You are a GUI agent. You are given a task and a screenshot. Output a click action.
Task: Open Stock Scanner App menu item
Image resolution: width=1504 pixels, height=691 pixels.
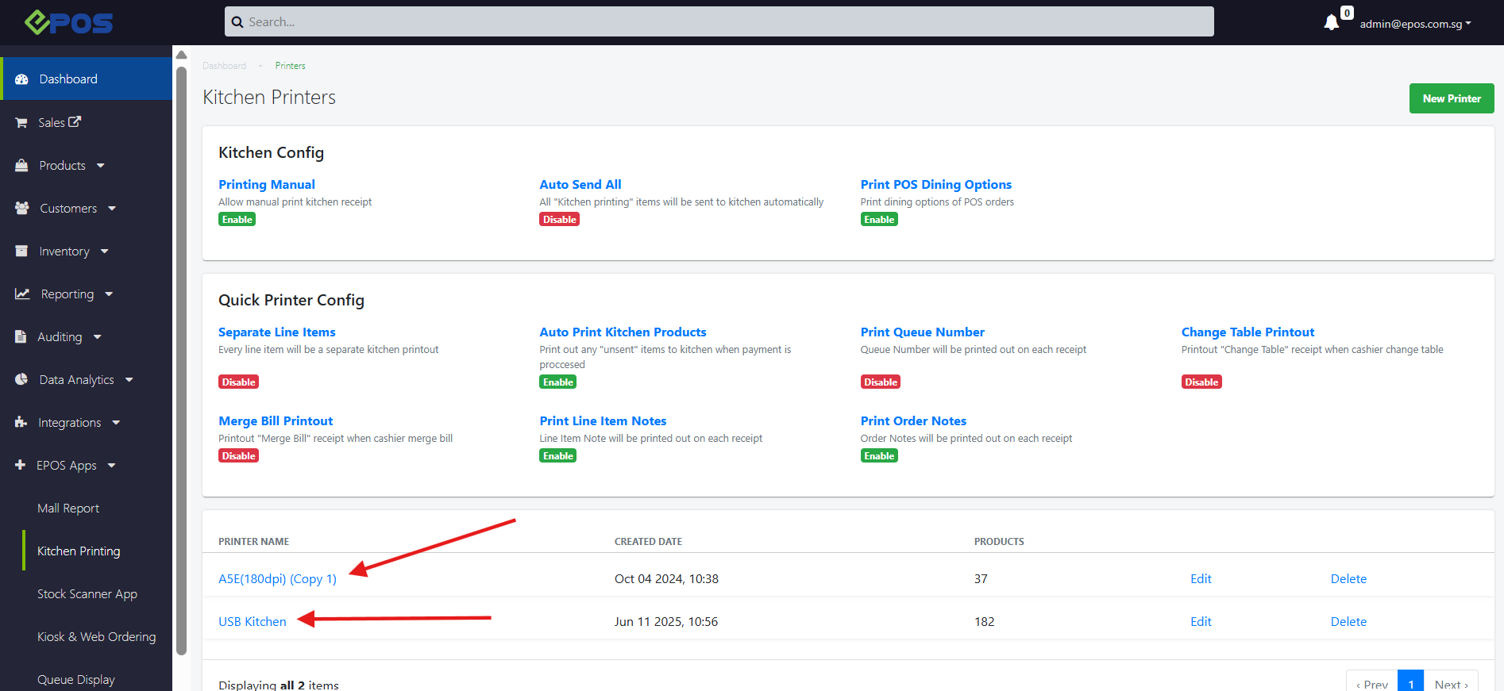pyautogui.click(x=87, y=594)
